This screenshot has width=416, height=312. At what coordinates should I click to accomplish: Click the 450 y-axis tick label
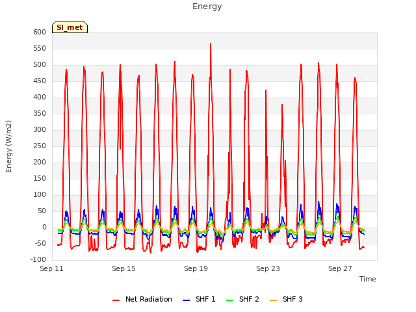pyautogui.click(x=40, y=81)
